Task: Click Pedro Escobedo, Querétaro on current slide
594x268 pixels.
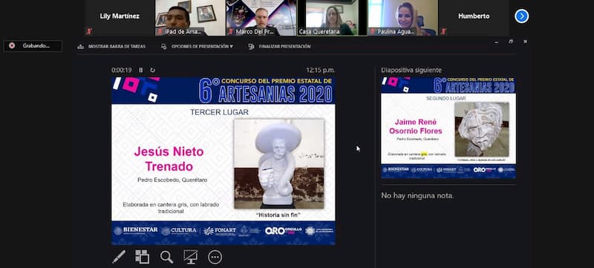Action: 172,180
